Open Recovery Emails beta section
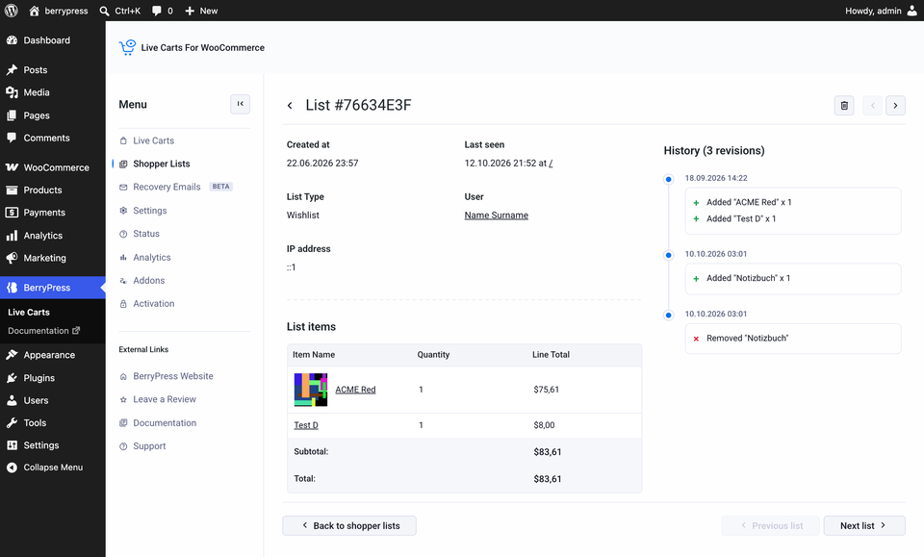Screen dimensions: 924x557 (x=167, y=187)
